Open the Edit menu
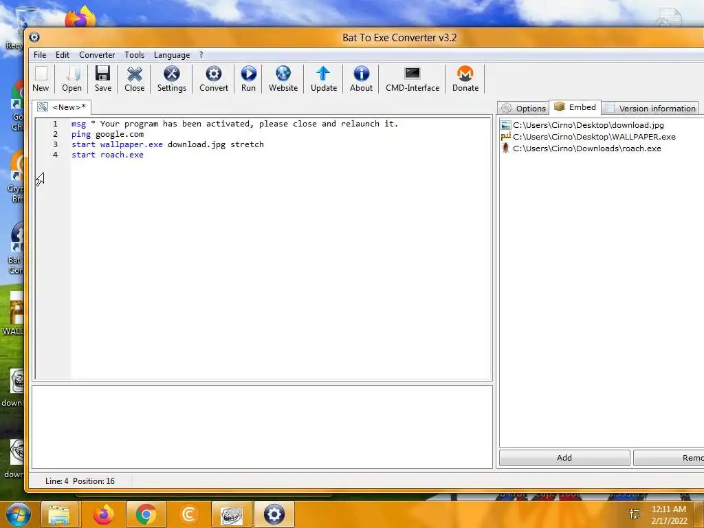Image resolution: width=704 pixels, height=528 pixels. [63, 55]
